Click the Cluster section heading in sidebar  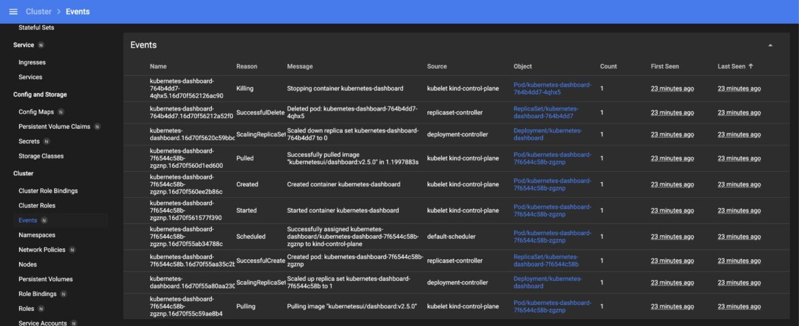pyautogui.click(x=23, y=173)
